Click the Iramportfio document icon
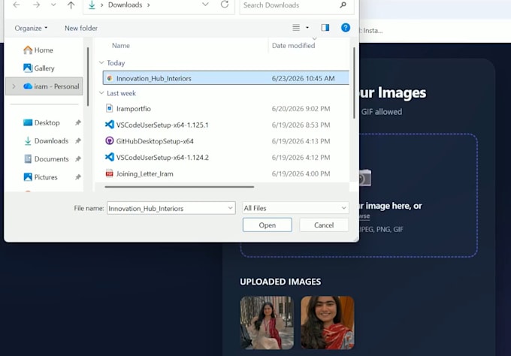 pyautogui.click(x=110, y=108)
